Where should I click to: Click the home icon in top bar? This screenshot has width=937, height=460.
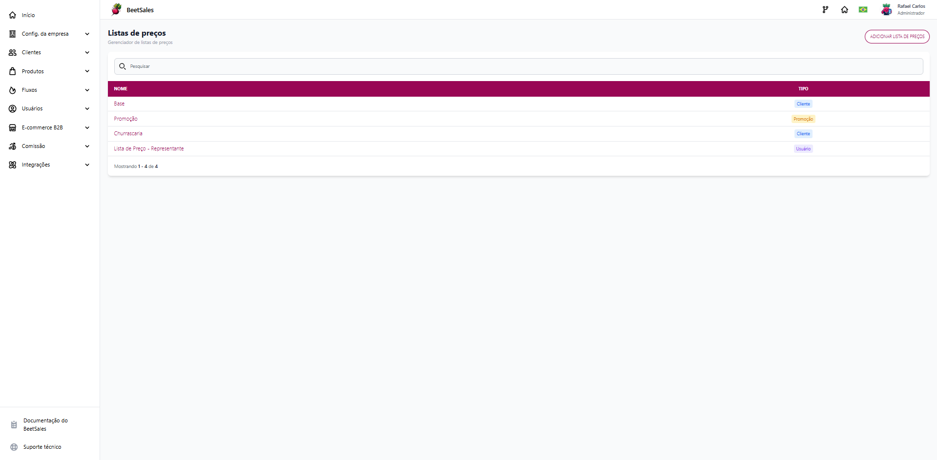[x=844, y=10]
